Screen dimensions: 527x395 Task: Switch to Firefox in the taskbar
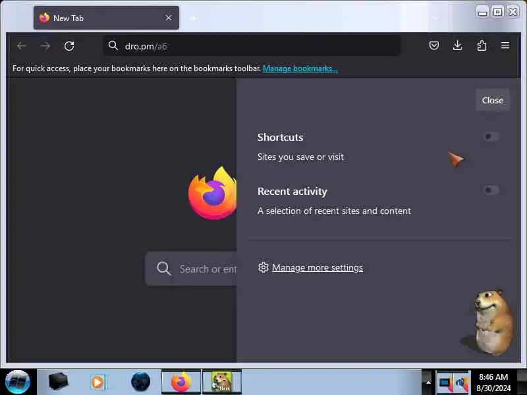(181, 382)
